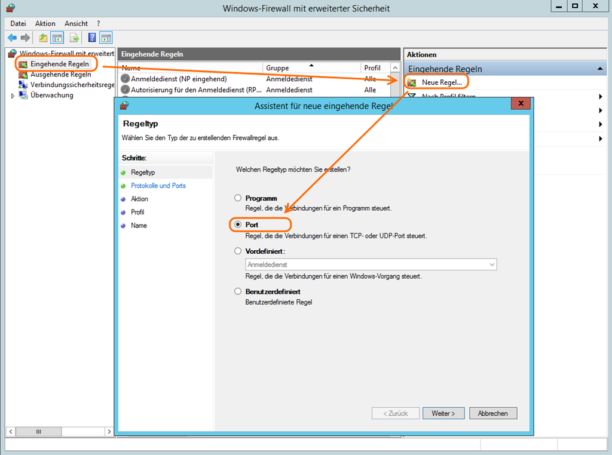Image resolution: width=612 pixels, height=455 pixels.
Task: Click the Back arrow toolbar icon
Action: coord(12,38)
